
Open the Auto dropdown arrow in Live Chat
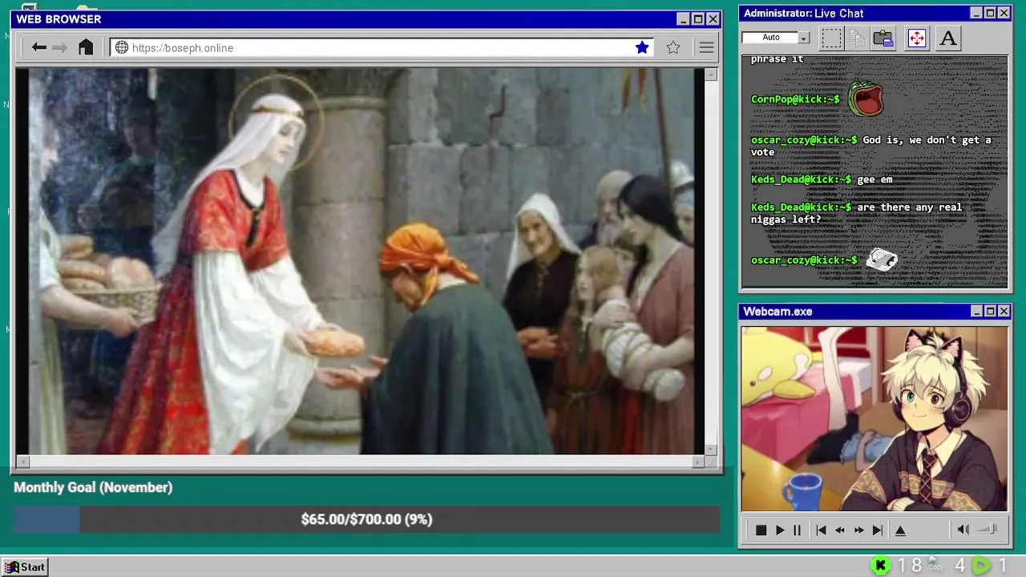pyautogui.click(x=804, y=38)
